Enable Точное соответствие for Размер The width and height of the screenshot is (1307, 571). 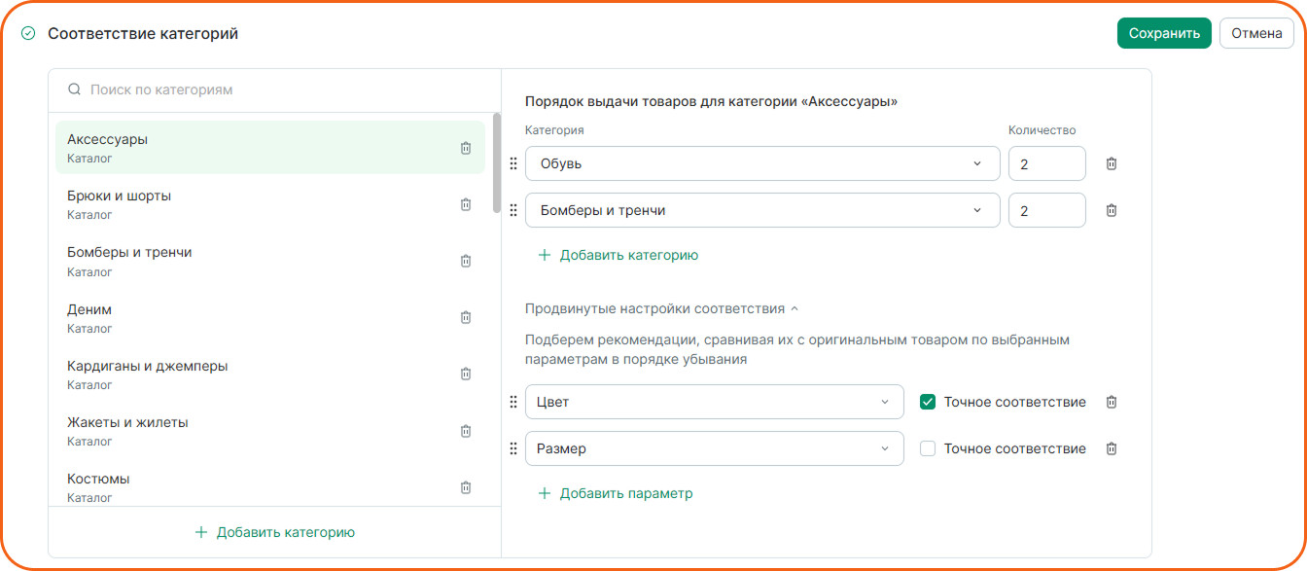(928, 448)
